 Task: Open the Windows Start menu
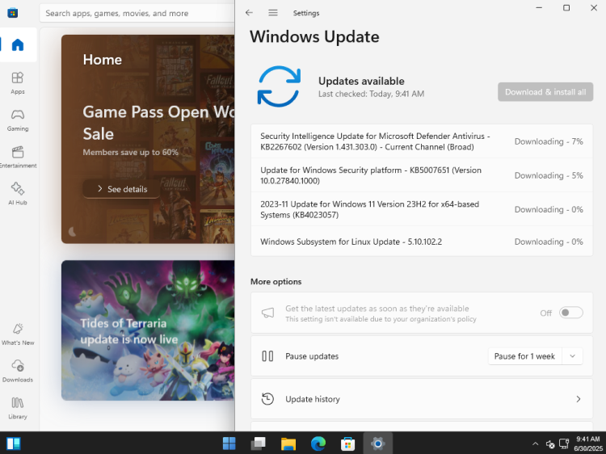point(229,443)
